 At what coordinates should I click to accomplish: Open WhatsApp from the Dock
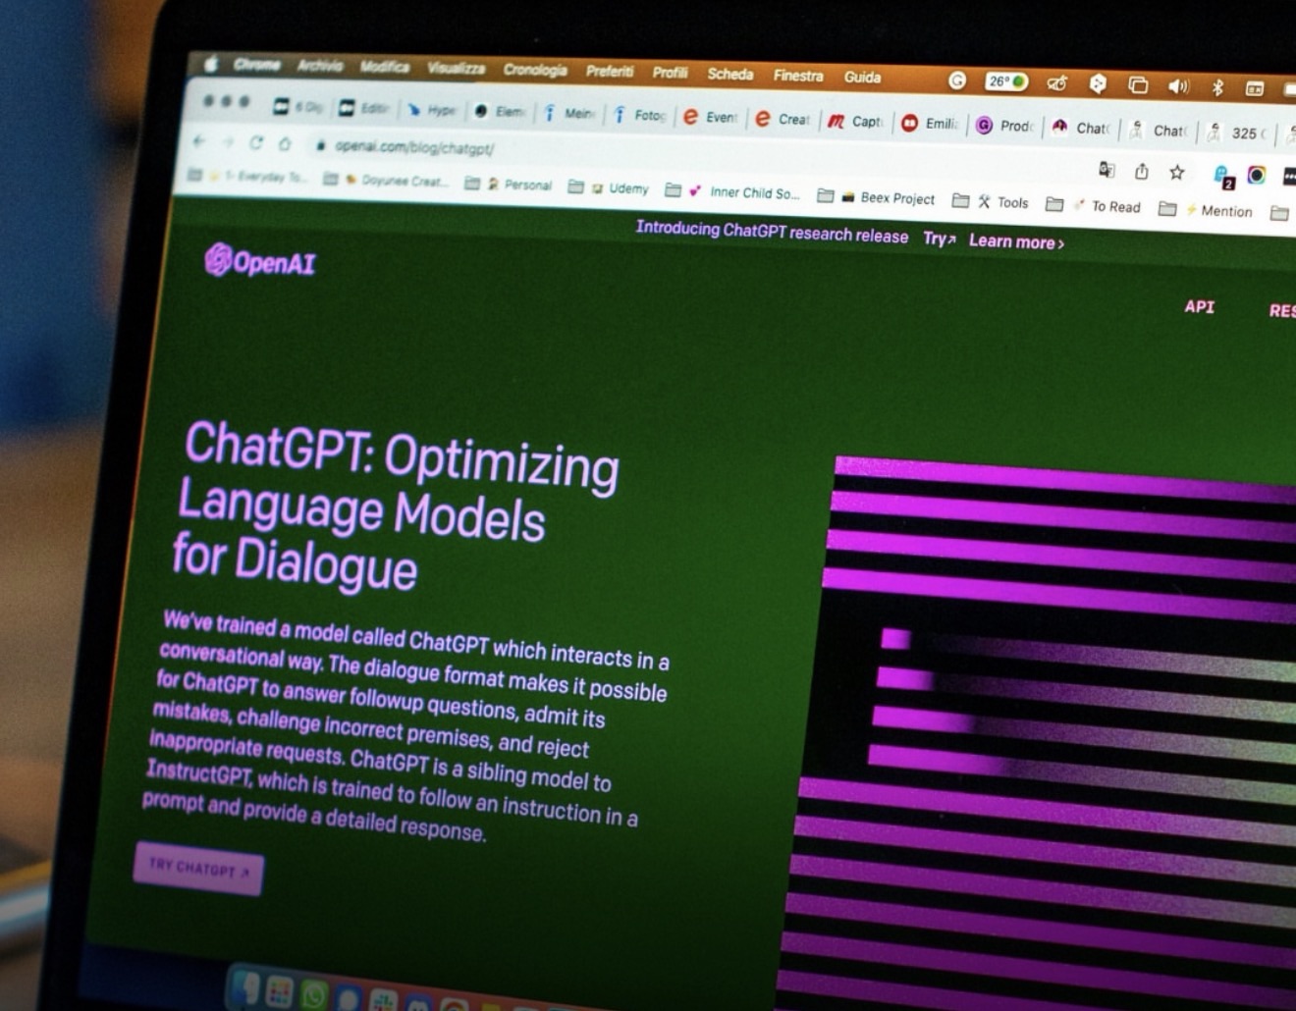(x=314, y=996)
